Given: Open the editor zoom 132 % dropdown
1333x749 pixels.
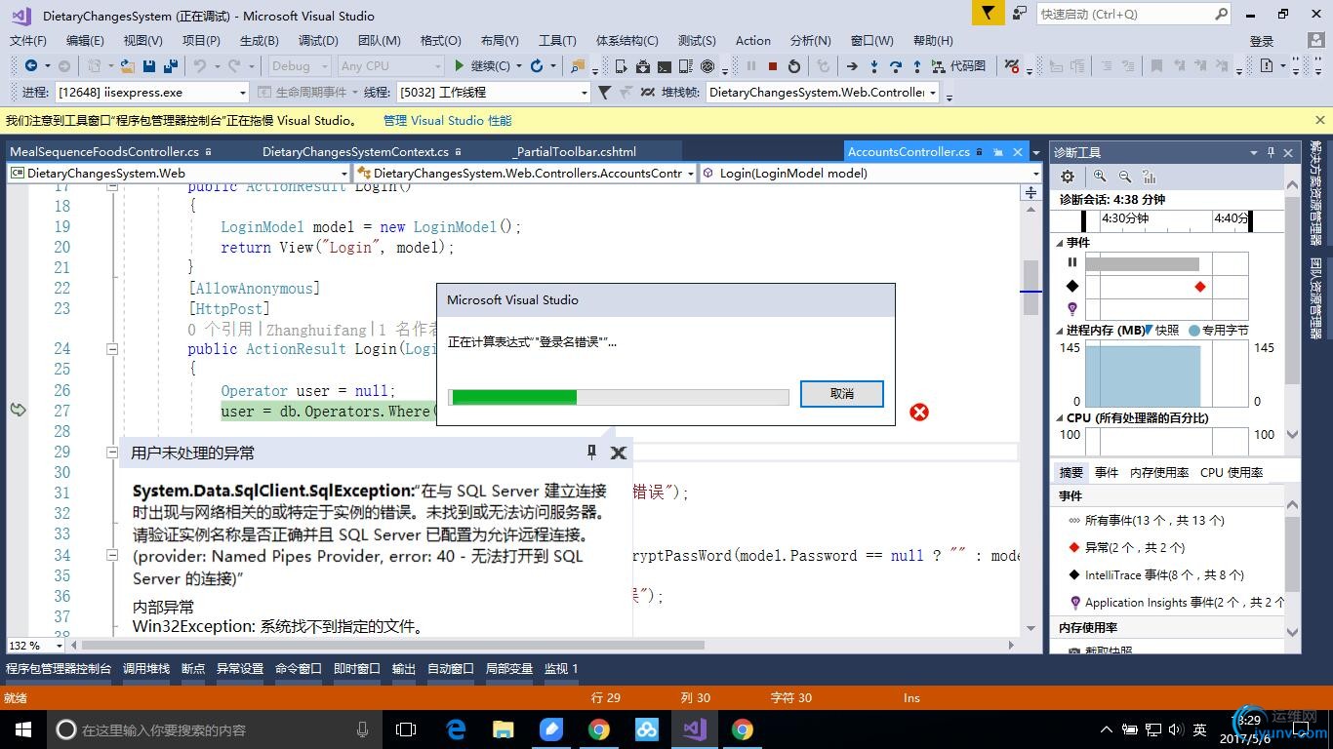Looking at the screenshot, I should (59, 646).
